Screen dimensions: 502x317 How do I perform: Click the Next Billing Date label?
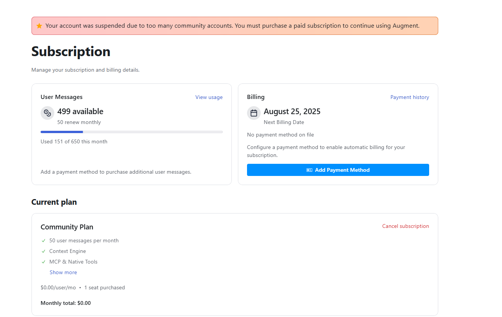coord(284,122)
